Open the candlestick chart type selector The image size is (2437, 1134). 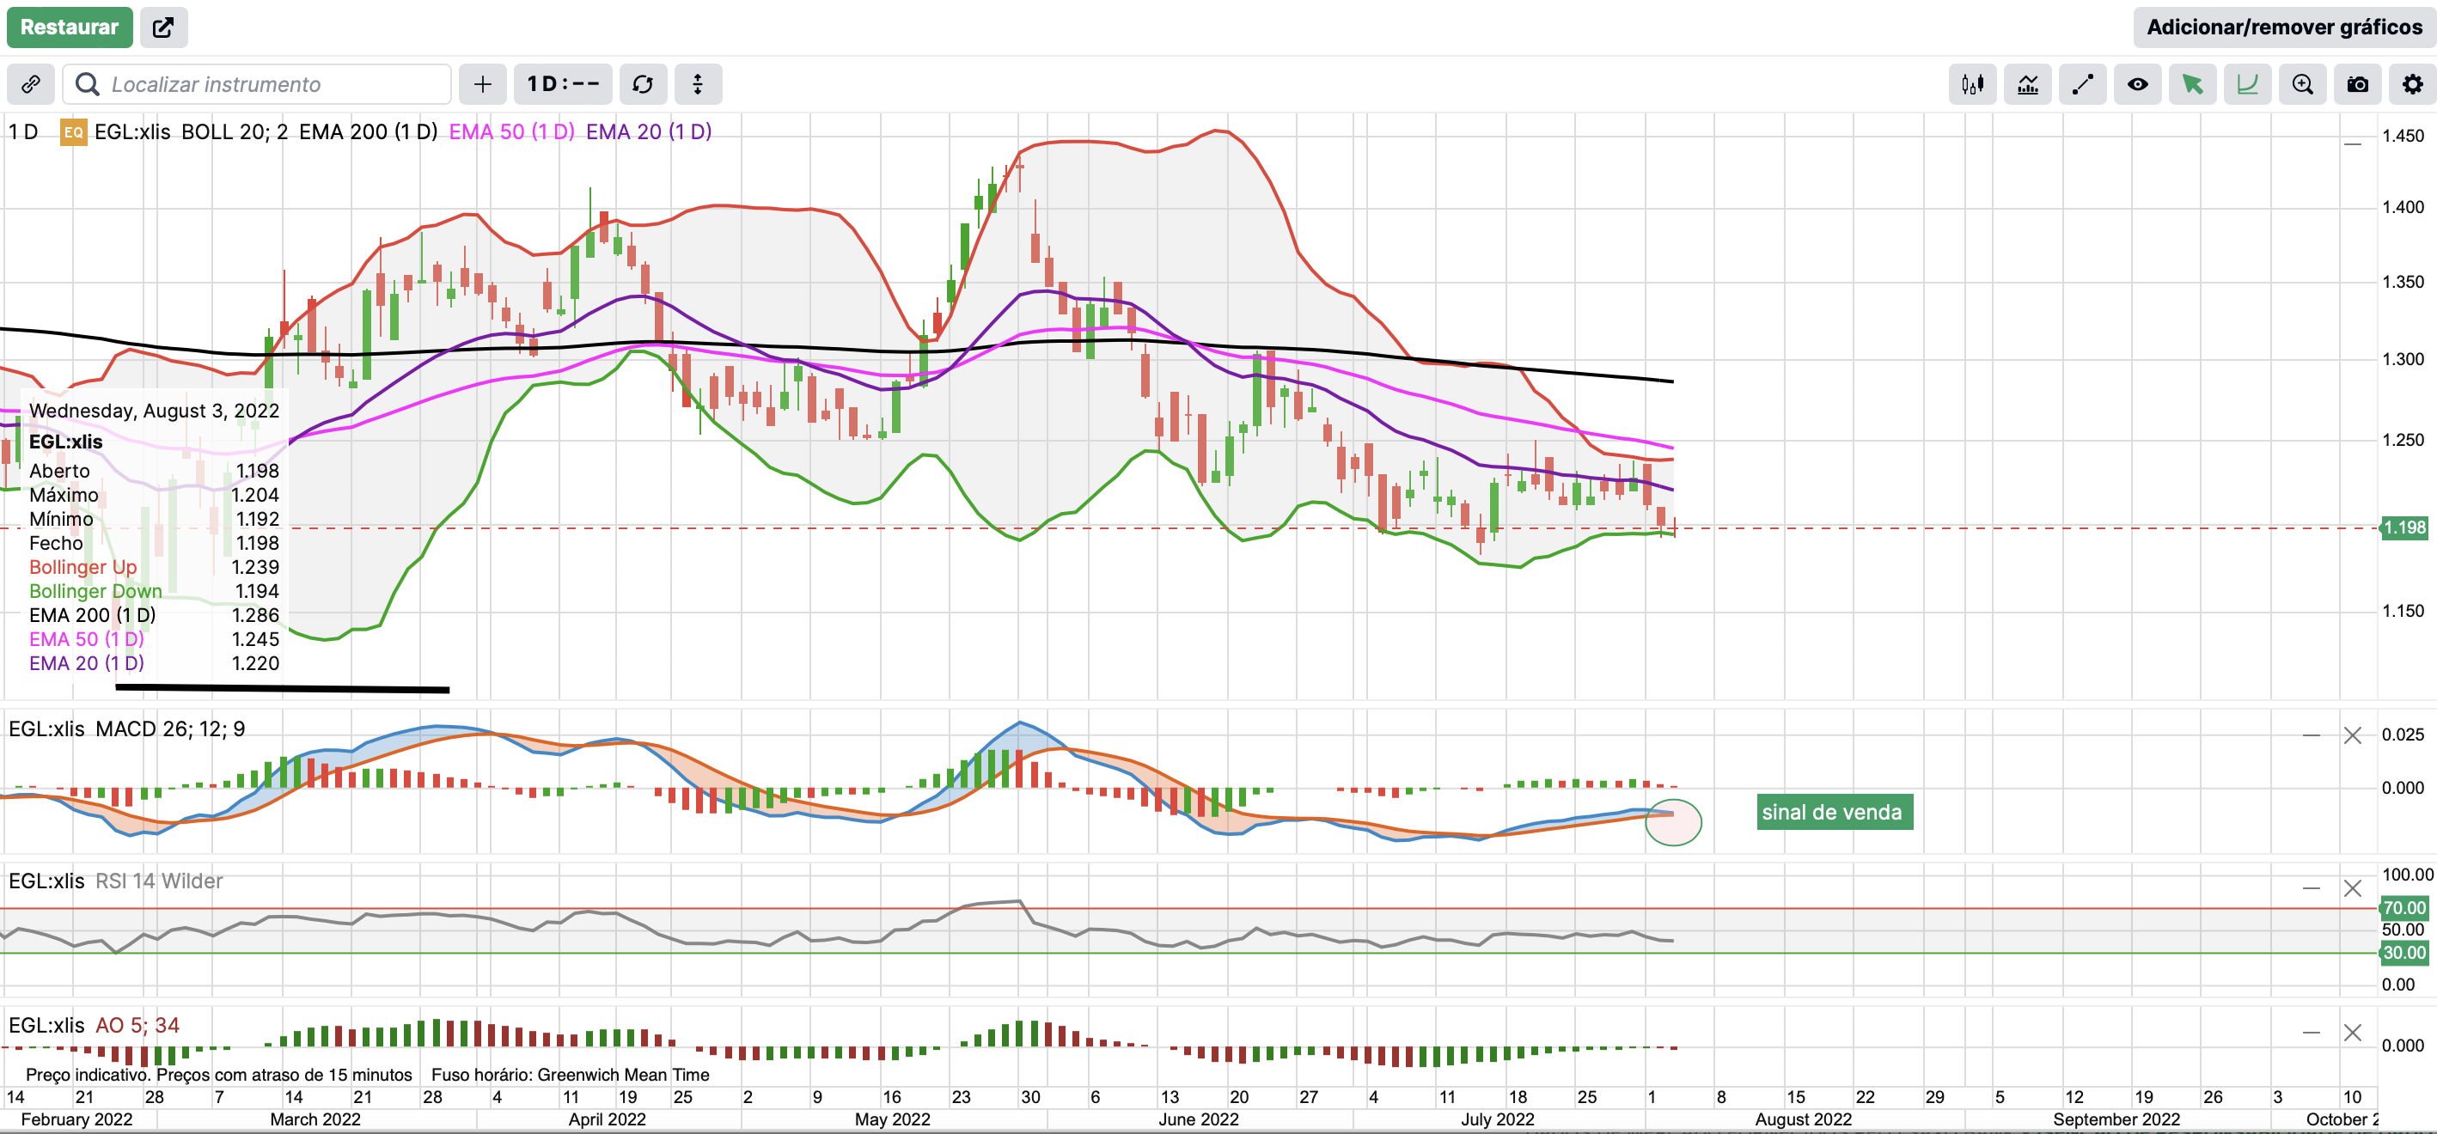[1972, 85]
